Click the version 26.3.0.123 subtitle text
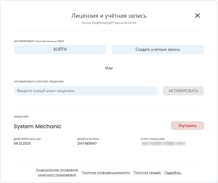The width and height of the screenshot is (218, 183). (x=109, y=23)
